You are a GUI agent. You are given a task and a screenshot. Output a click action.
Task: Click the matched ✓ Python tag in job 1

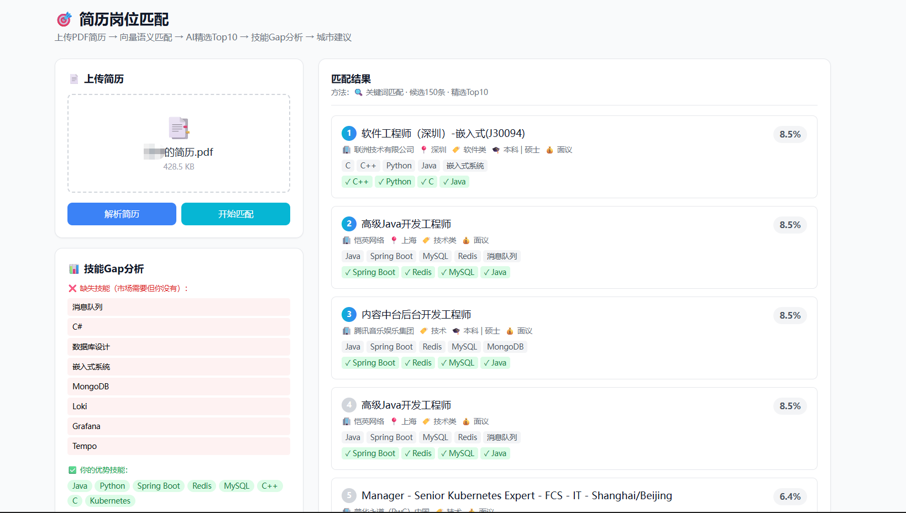[395, 182]
